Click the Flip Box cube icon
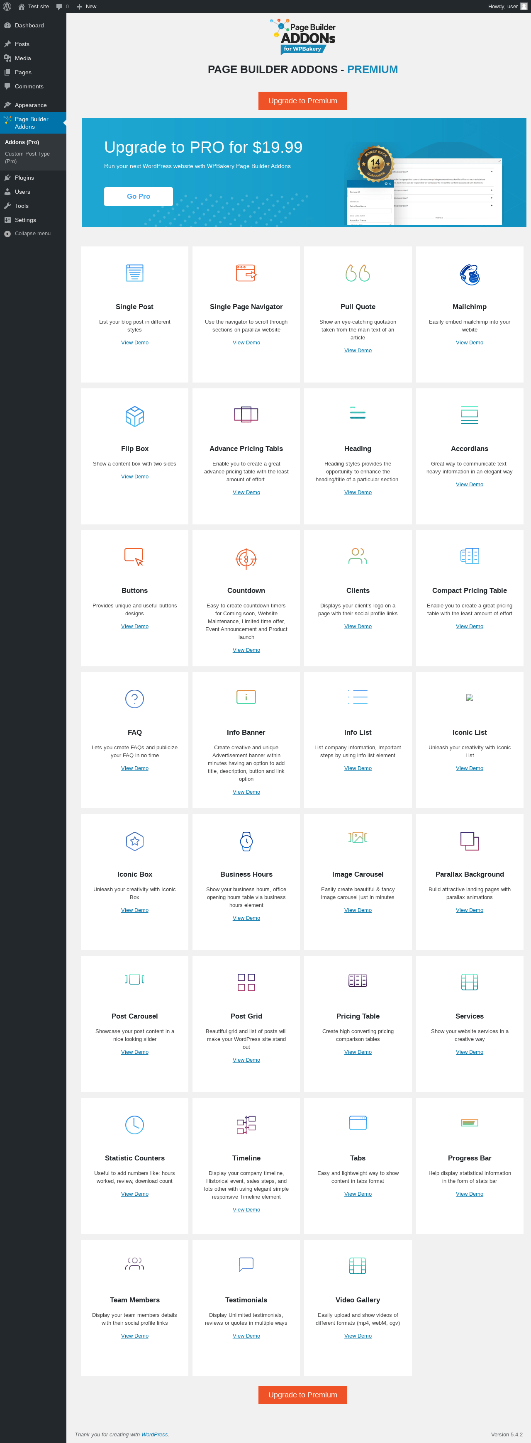 click(134, 416)
